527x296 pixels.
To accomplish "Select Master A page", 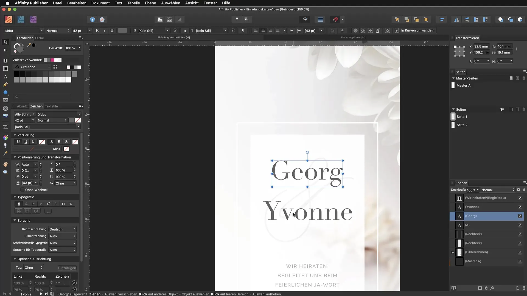I will coord(463,86).
